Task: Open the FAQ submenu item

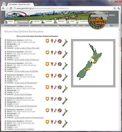Action: coord(75,26)
